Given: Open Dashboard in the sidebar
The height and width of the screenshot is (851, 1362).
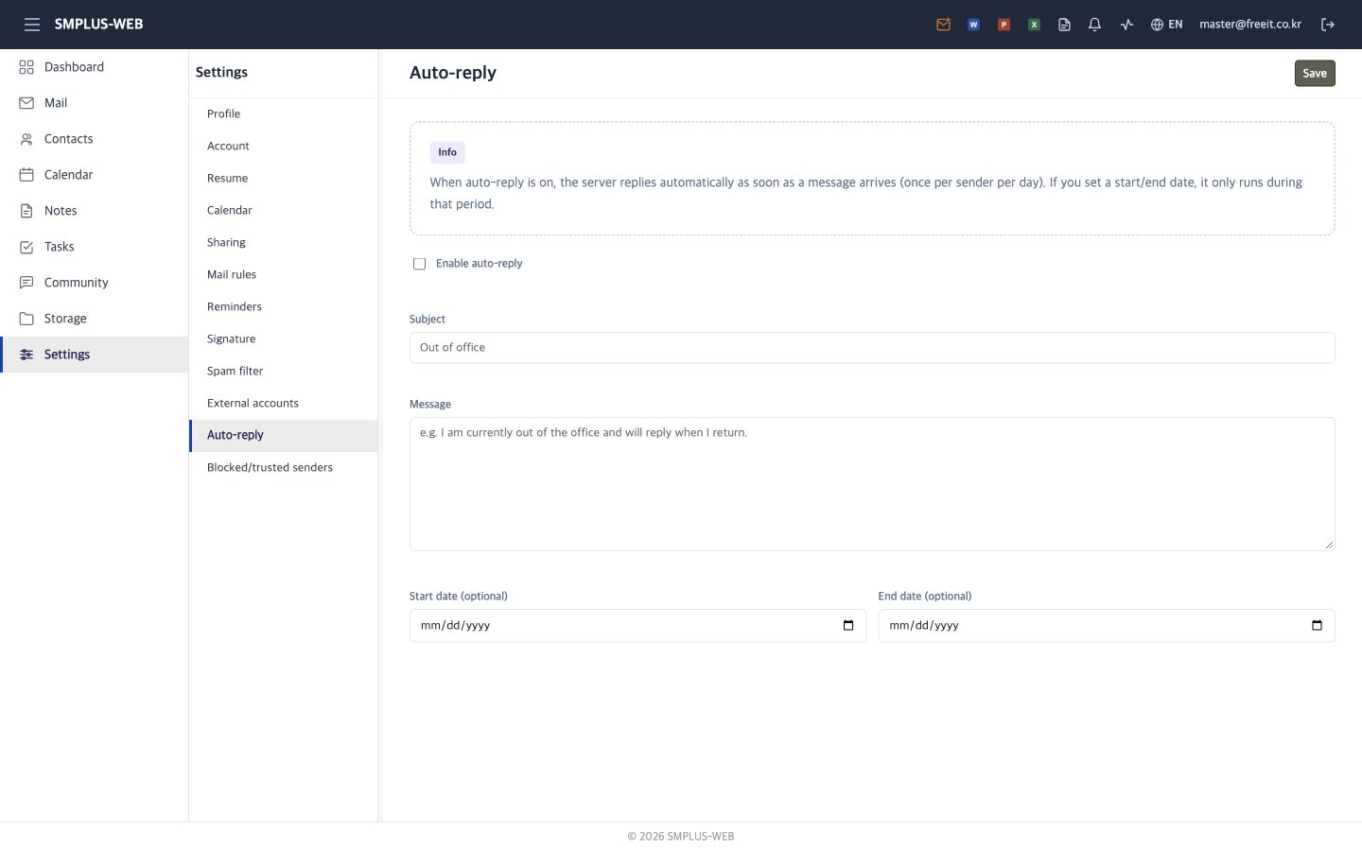Looking at the screenshot, I should point(95,67).
